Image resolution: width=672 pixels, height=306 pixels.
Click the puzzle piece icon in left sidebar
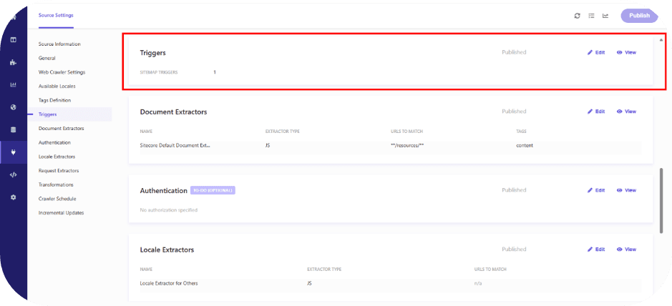point(13,62)
